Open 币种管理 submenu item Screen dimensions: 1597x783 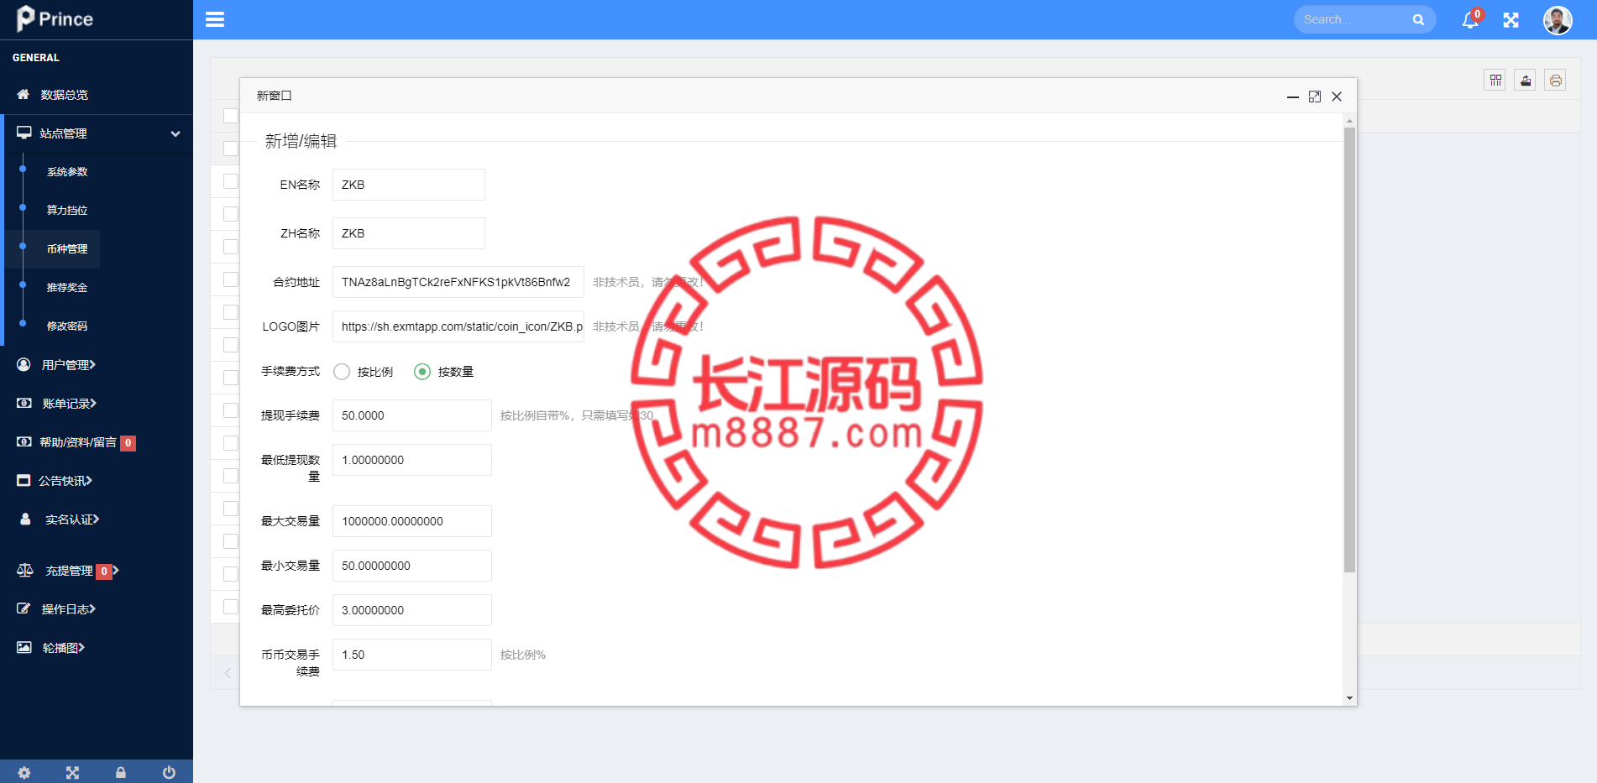point(67,248)
